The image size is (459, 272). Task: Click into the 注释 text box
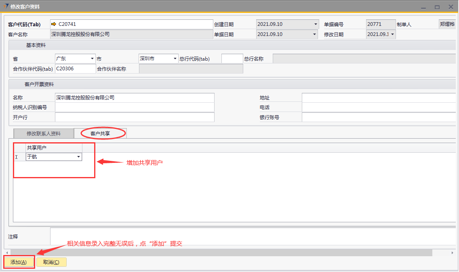click(253, 236)
